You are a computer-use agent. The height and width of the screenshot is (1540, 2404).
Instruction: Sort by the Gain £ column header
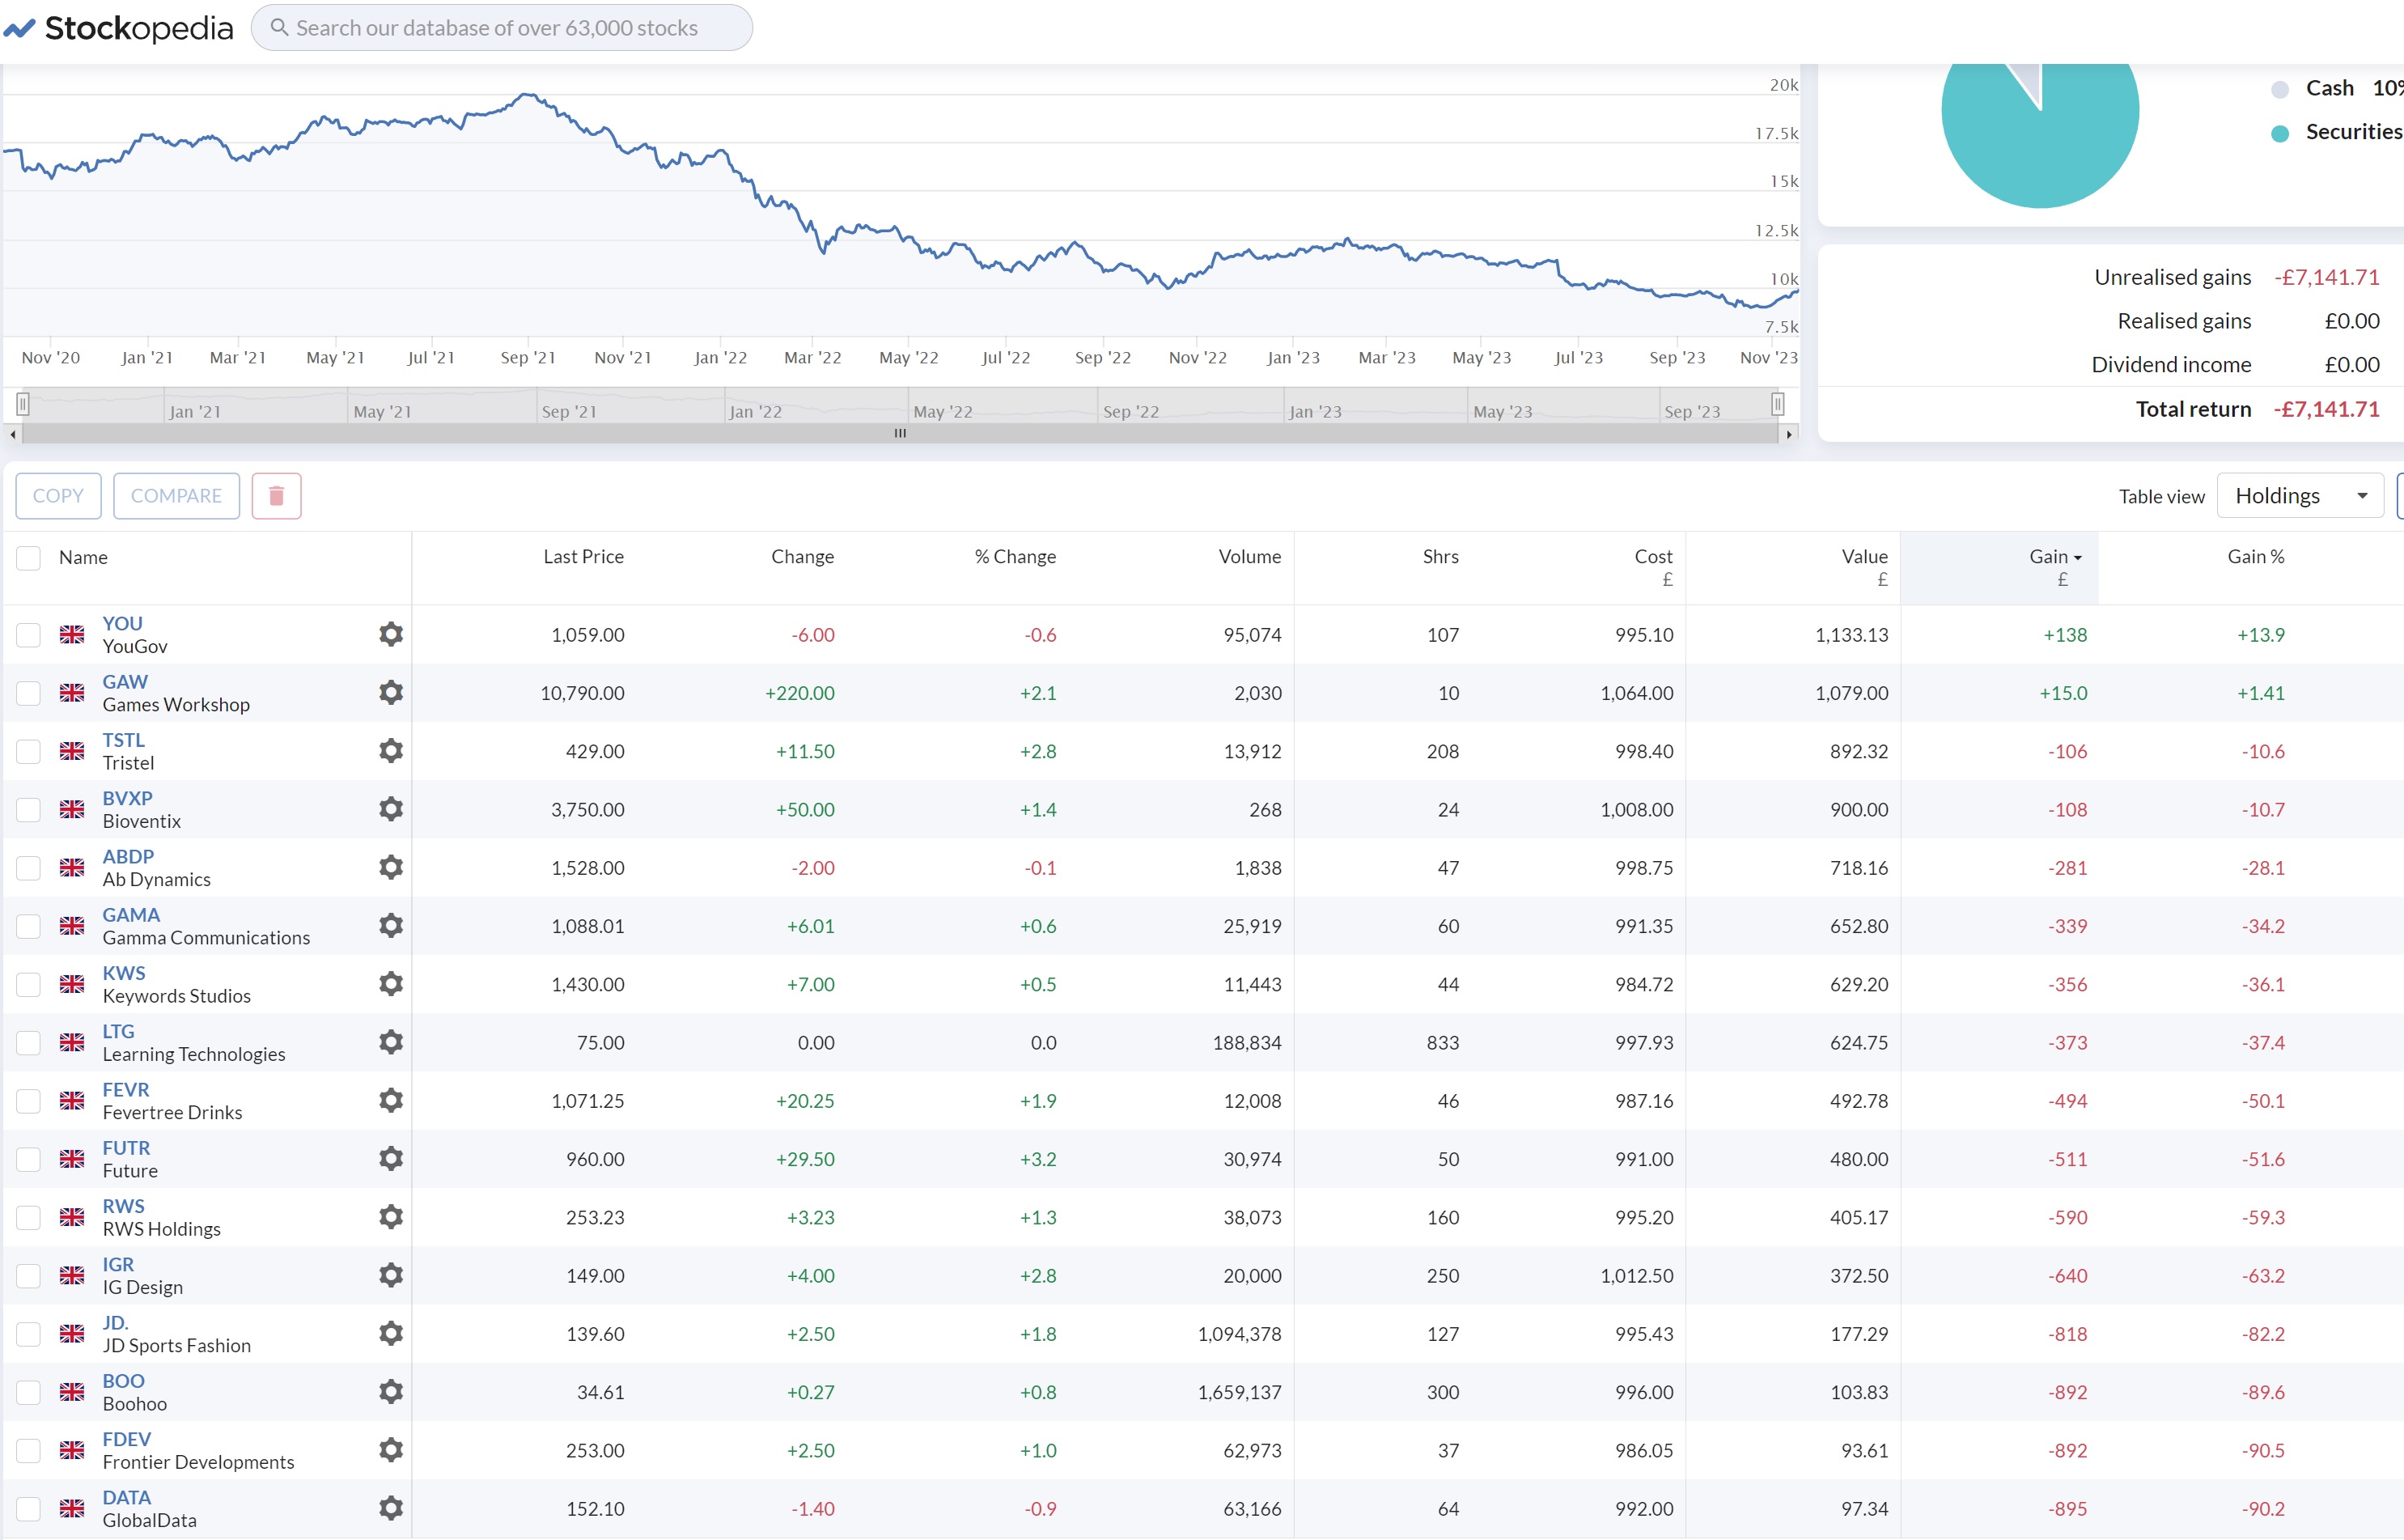click(x=2055, y=566)
